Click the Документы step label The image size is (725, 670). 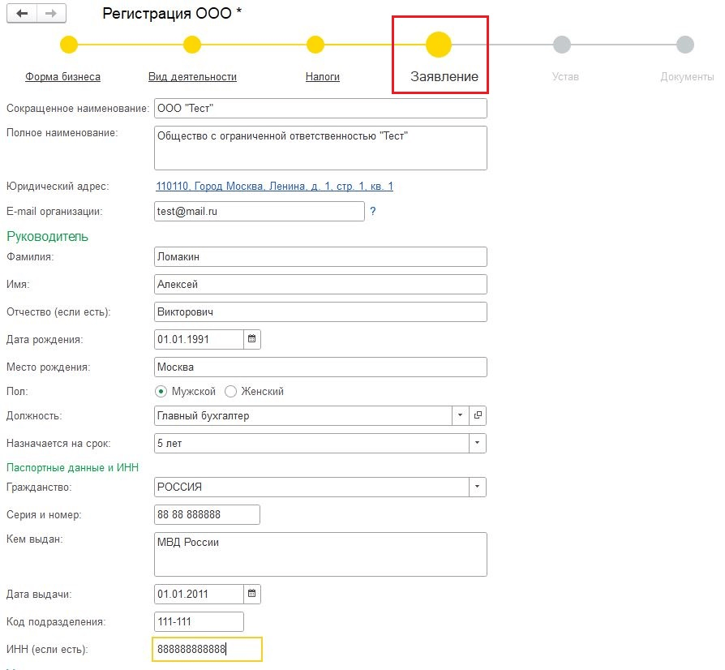coord(688,77)
